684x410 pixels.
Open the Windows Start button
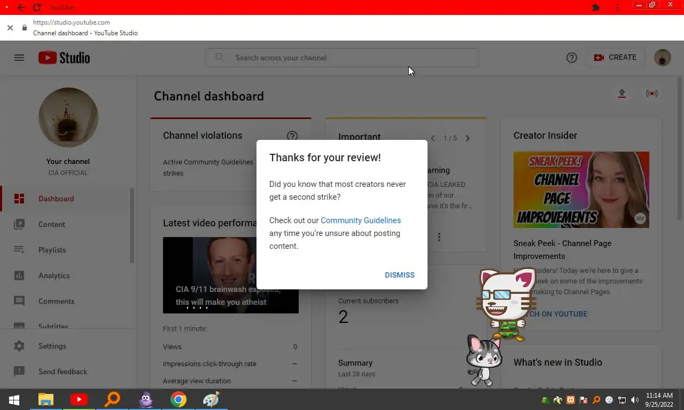pos(14,400)
